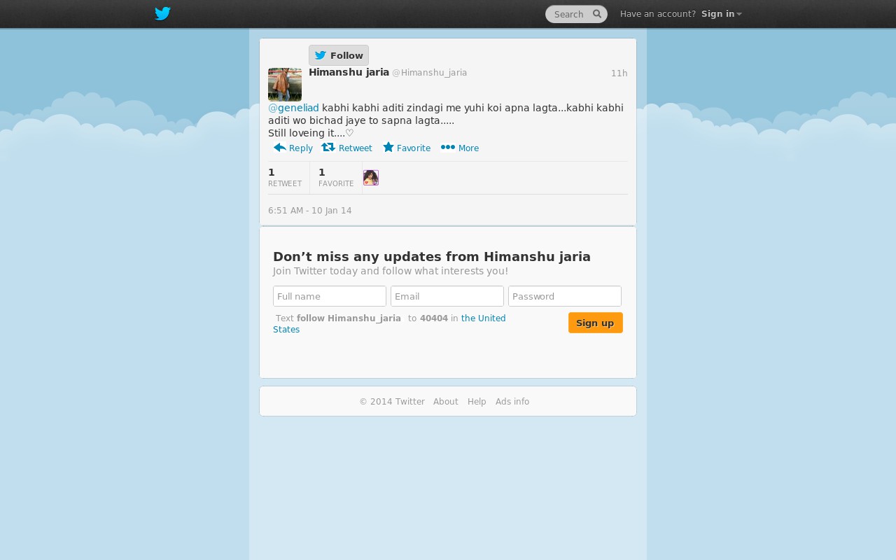Screen dimensions: 896x560
Task: Open Himanshu jaria's profile avatar
Action: (x=285, y=85)
